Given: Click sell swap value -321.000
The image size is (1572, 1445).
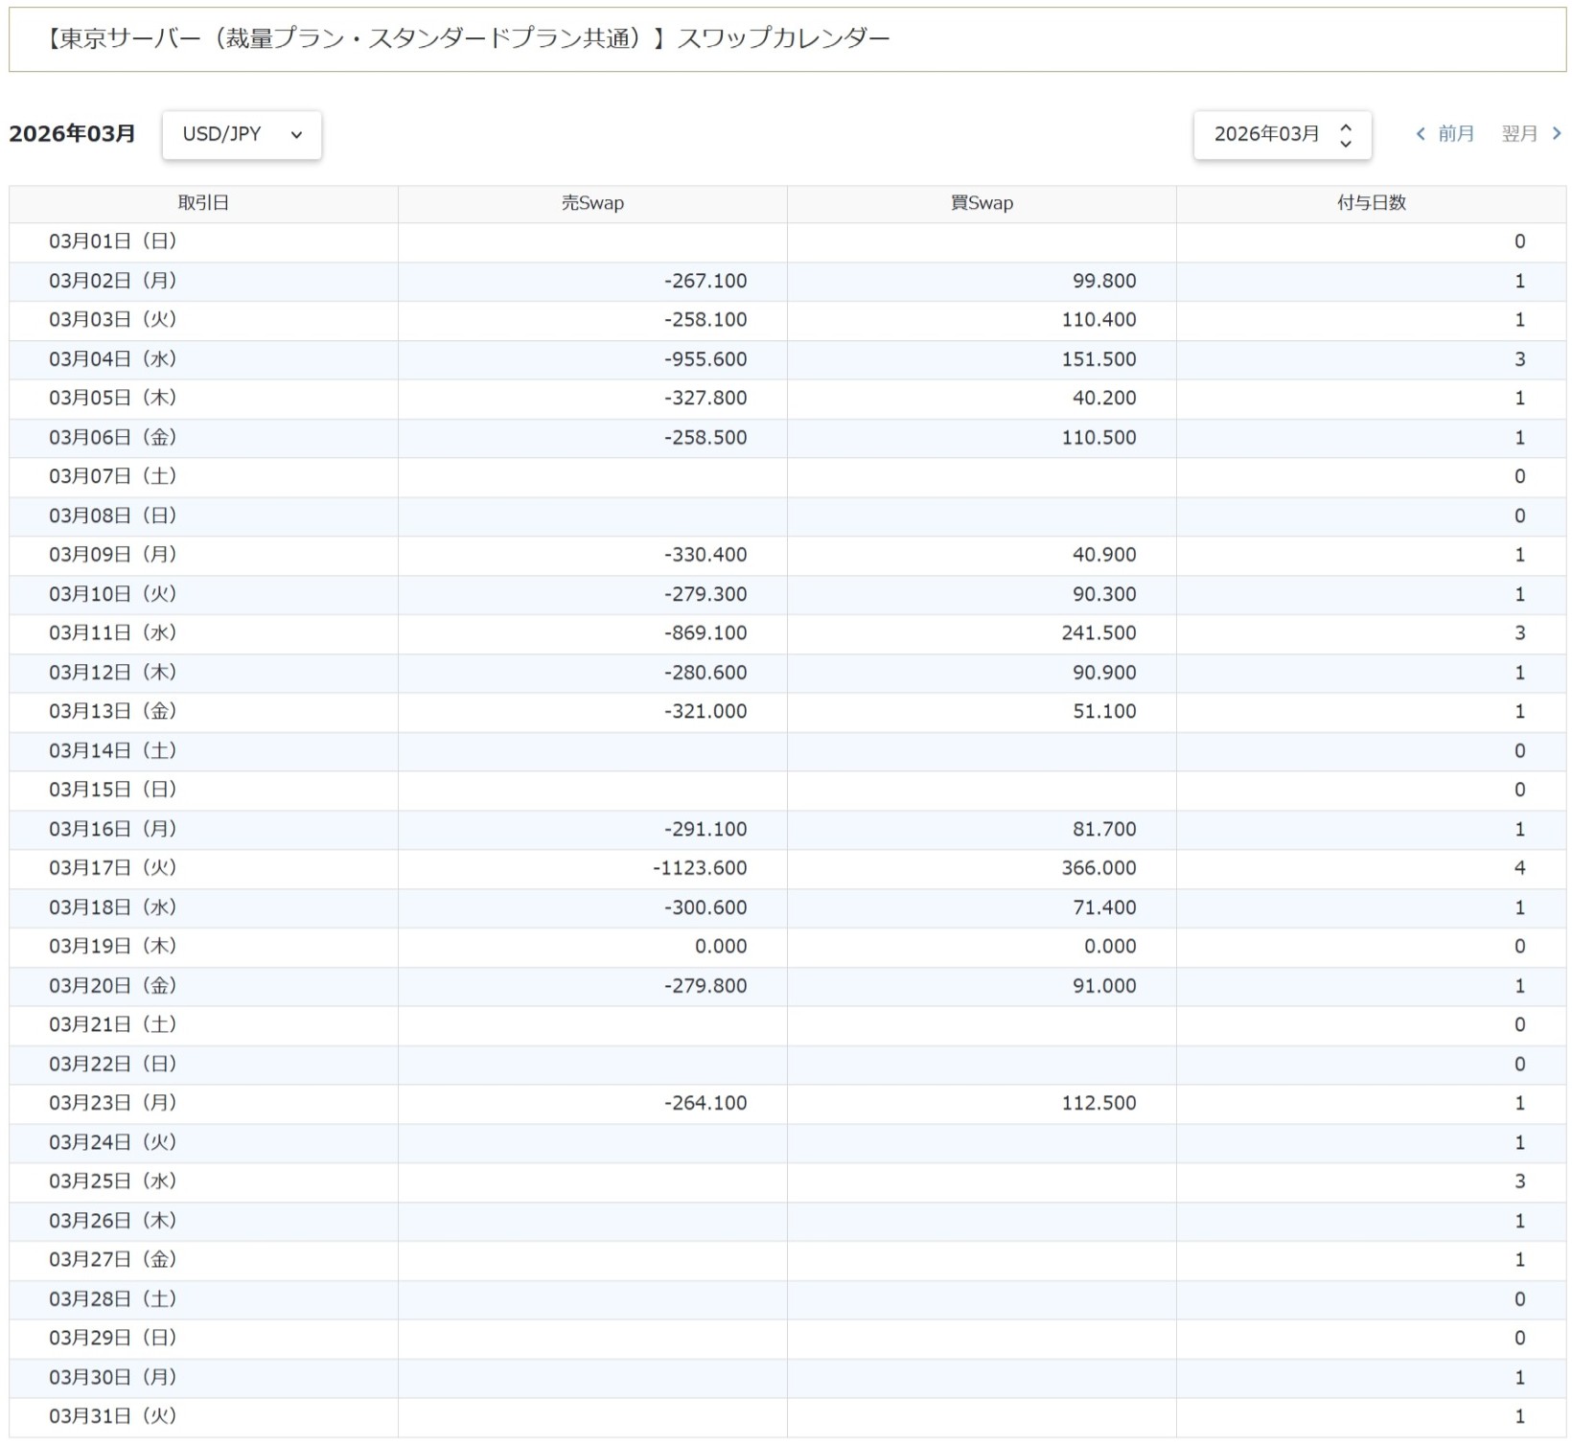Looking at the screenshot, I should 705,711.
